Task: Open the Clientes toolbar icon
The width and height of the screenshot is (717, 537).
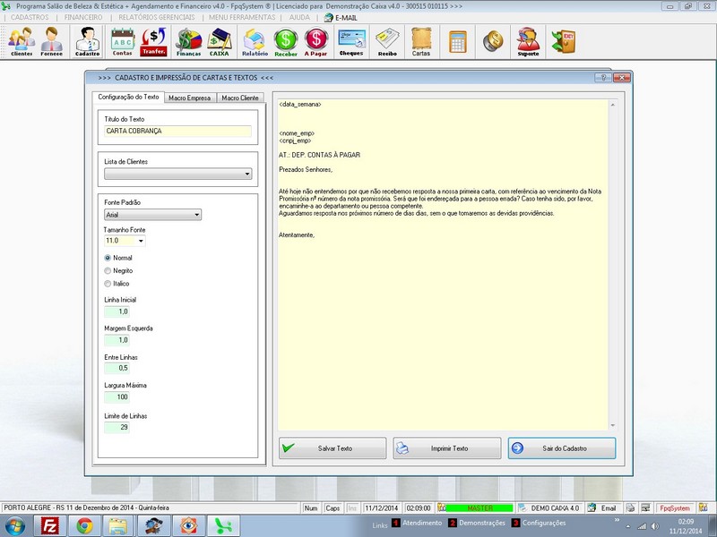Action: [22, 41]
